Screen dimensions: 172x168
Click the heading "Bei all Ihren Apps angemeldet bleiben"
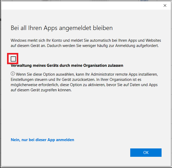(x=62, y=28)
